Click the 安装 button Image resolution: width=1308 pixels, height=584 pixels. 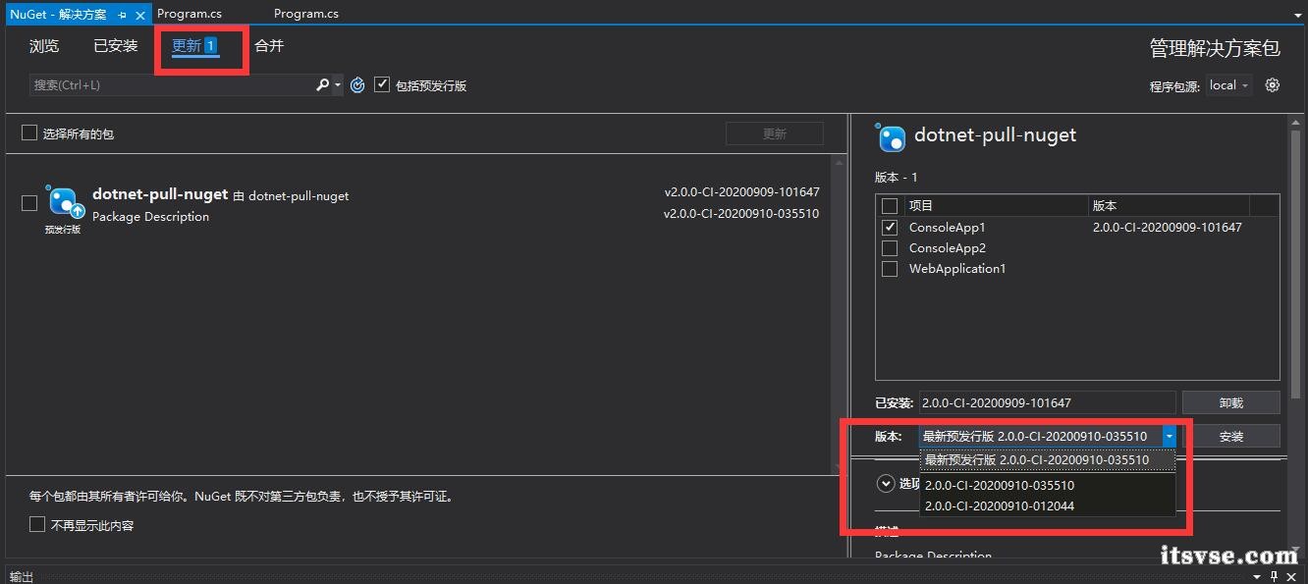pos(1231,437)
